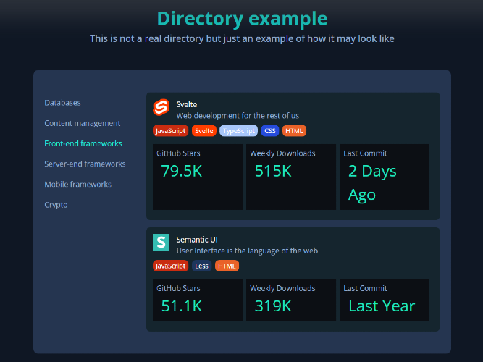Click the Semantic UI project title
This screenshot has width=483, height=362.
[197, 240]
